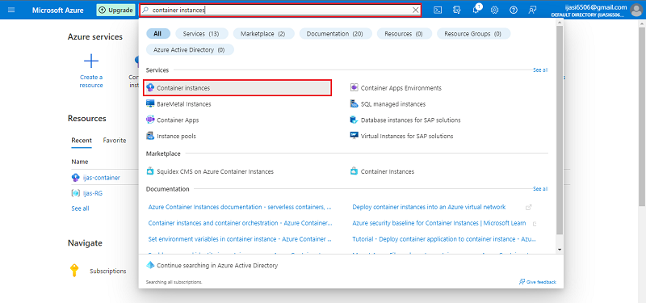The width and height of the screenshot is (646, 303).
Task: Switch to the Favorite resources tab
Action: tap(115, 140)
